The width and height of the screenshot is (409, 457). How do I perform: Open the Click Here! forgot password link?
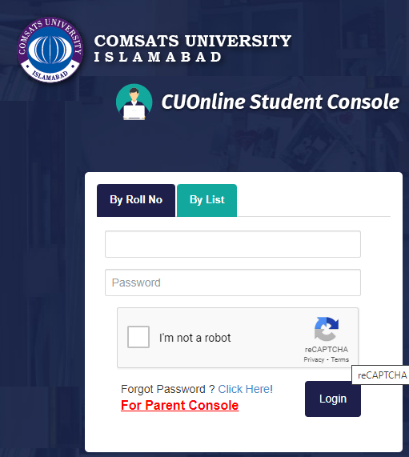coord(246,389)
